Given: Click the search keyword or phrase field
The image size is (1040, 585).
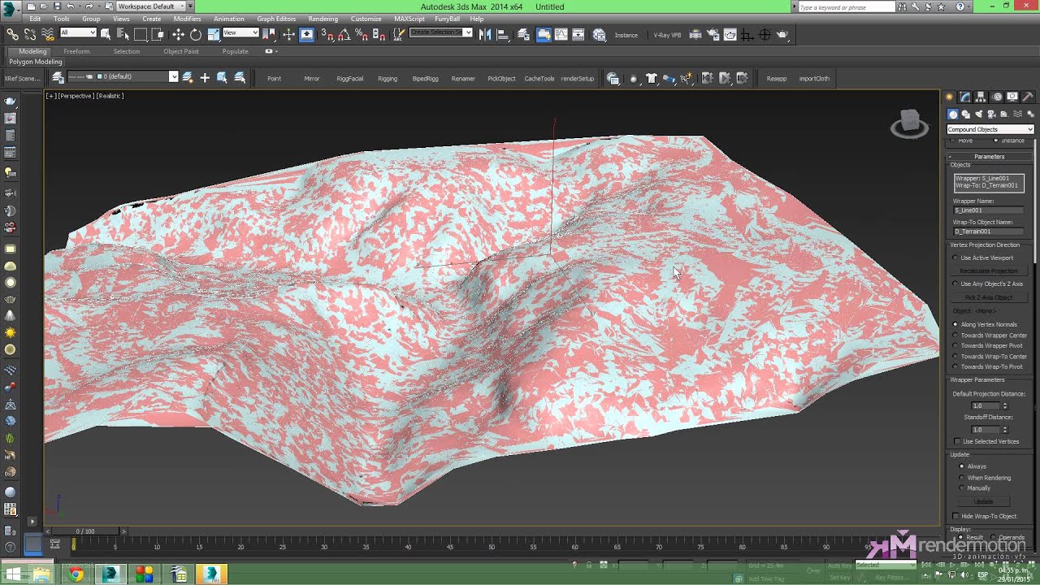Looking at the screenshot, I should pyautogui.click(x=846, y=7).
